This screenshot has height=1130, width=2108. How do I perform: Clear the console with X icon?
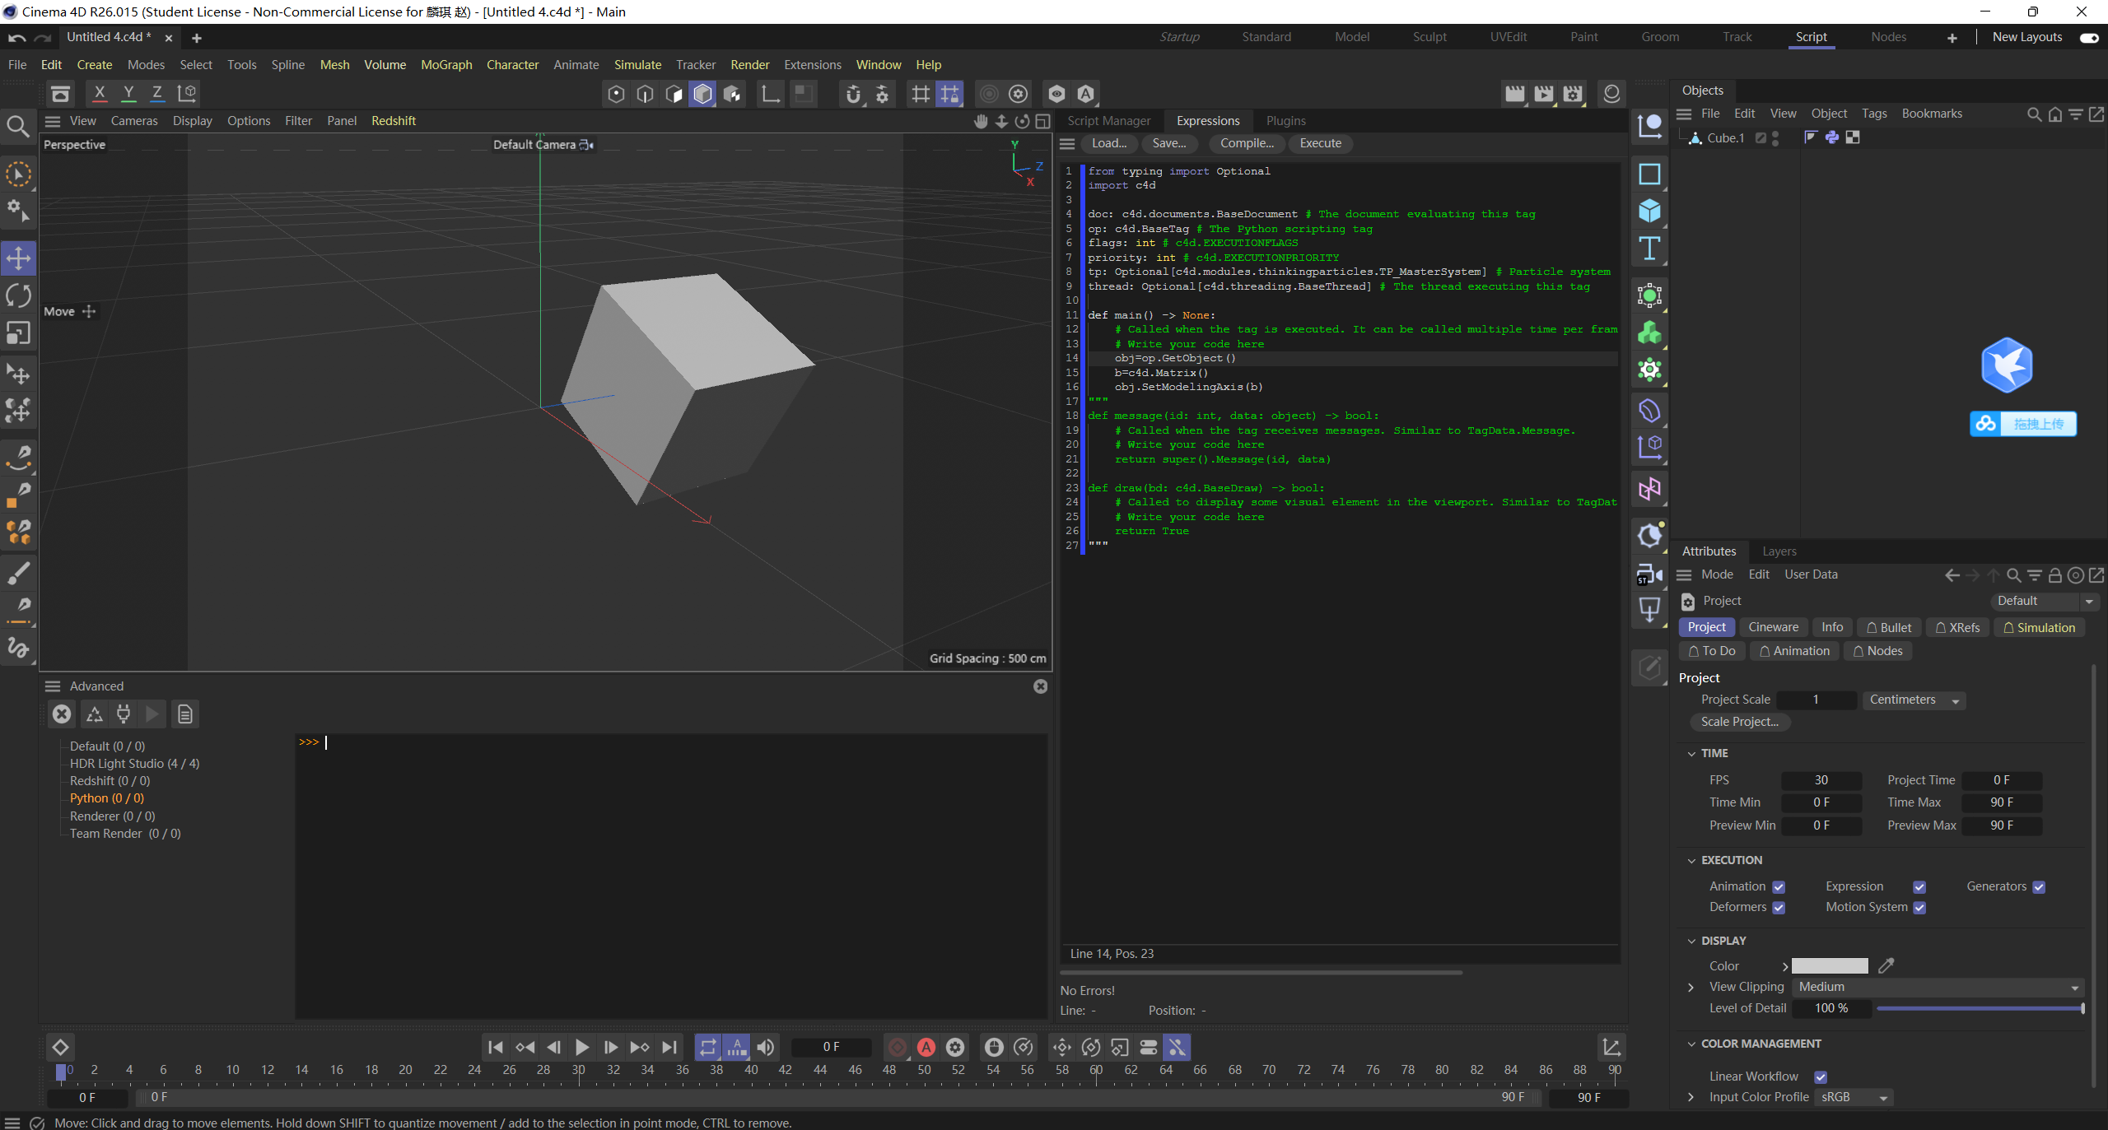62,714
